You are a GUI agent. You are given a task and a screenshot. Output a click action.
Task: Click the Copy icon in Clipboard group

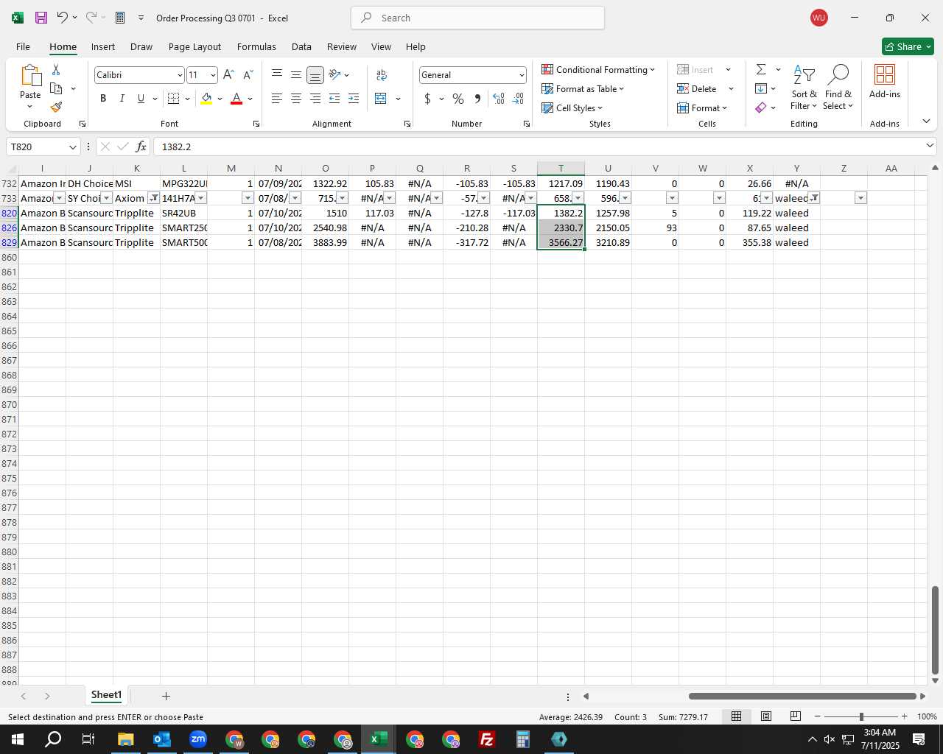coord(56,88)
